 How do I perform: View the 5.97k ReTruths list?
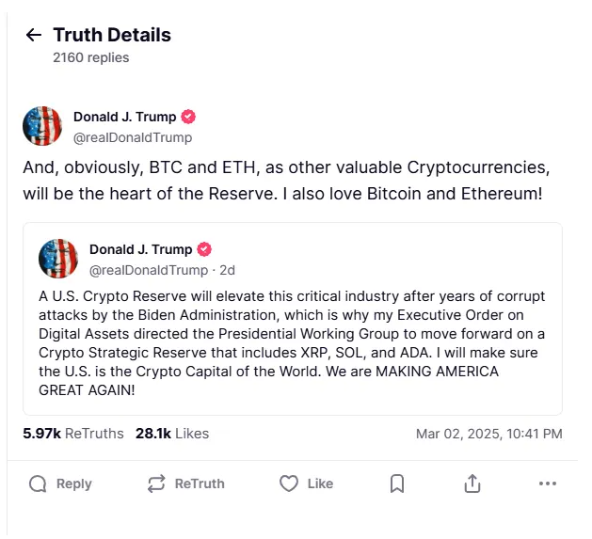click(73, 434)
